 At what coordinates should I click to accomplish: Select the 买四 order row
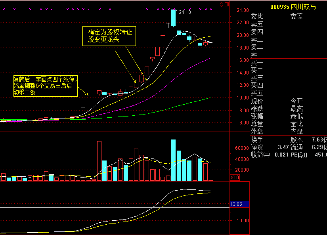click(x=289, y=85)
